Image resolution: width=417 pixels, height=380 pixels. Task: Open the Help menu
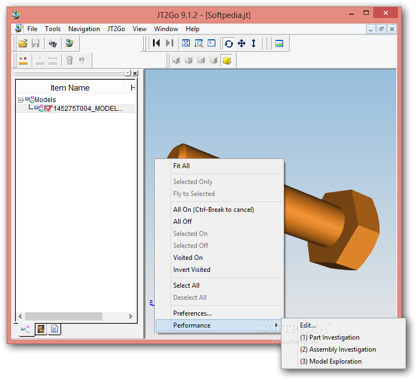point(192,29)
